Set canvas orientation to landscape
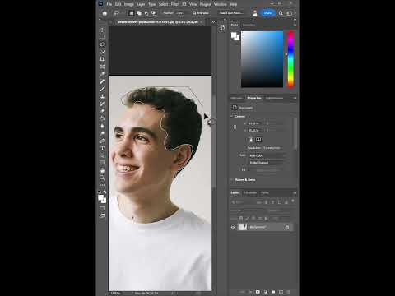The width and height of the screenshot is (395, 296). coord(258,140)
